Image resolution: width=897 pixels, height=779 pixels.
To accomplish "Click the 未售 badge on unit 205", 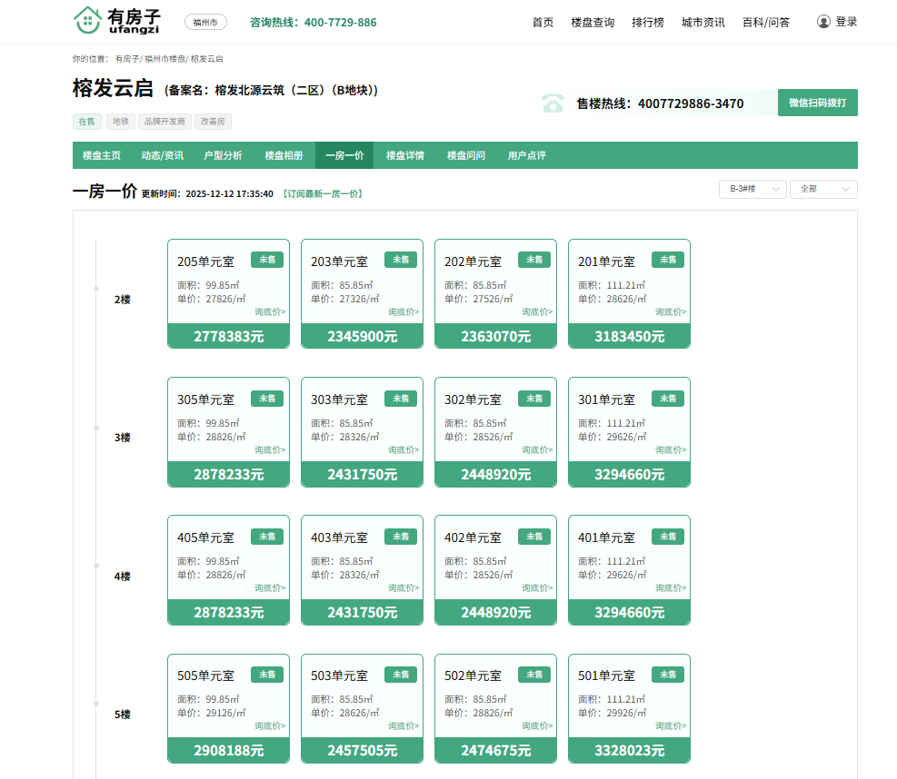I will (267, 260).
